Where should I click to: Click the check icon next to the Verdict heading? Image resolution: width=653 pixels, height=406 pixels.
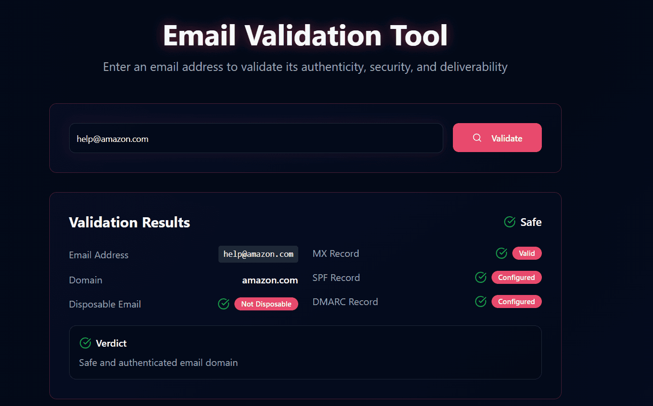click(85, 343)
